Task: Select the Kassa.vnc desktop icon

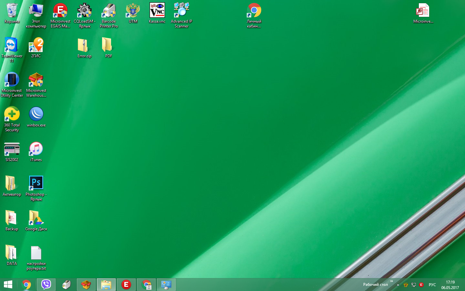Action: pos(157,11)
